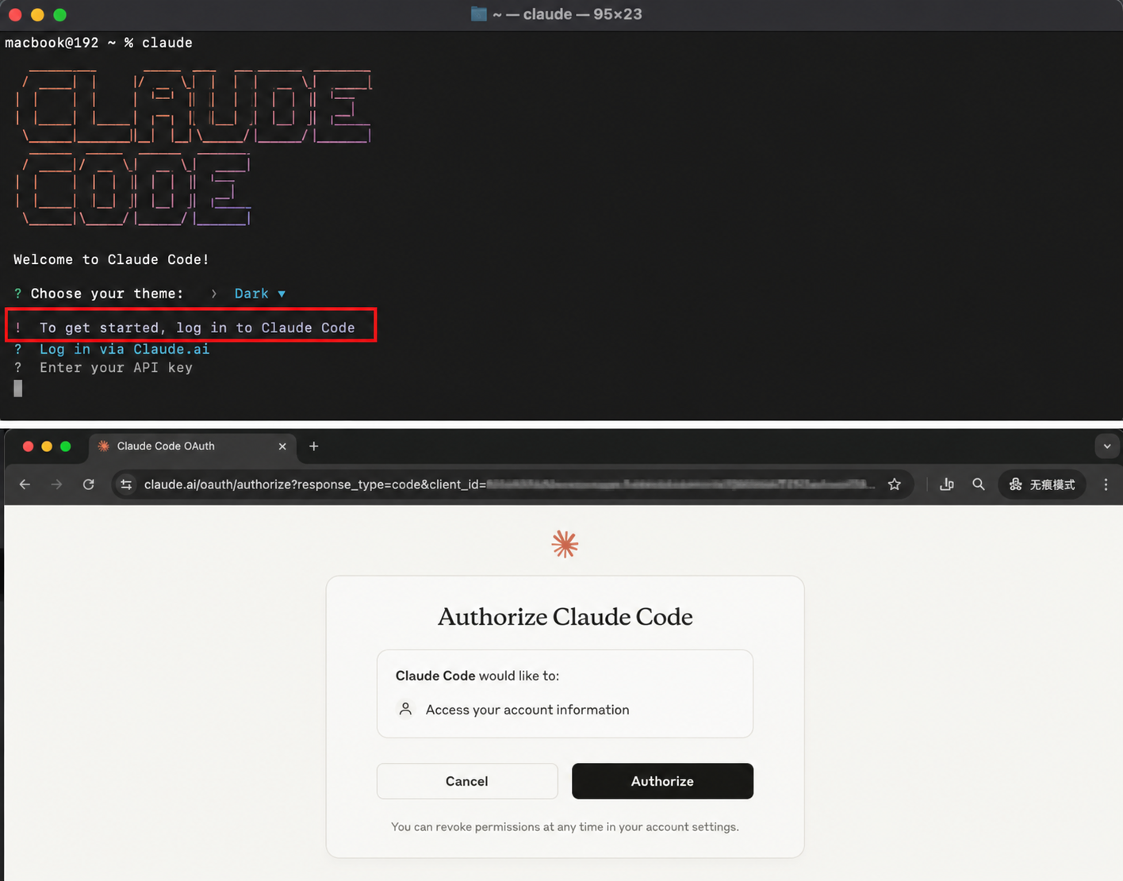Close the Claude Code OAuth tab
1123x881 pixels.
tap(282, 446)
